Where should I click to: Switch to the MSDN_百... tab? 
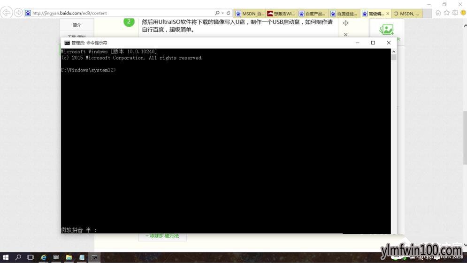[250, 14]
